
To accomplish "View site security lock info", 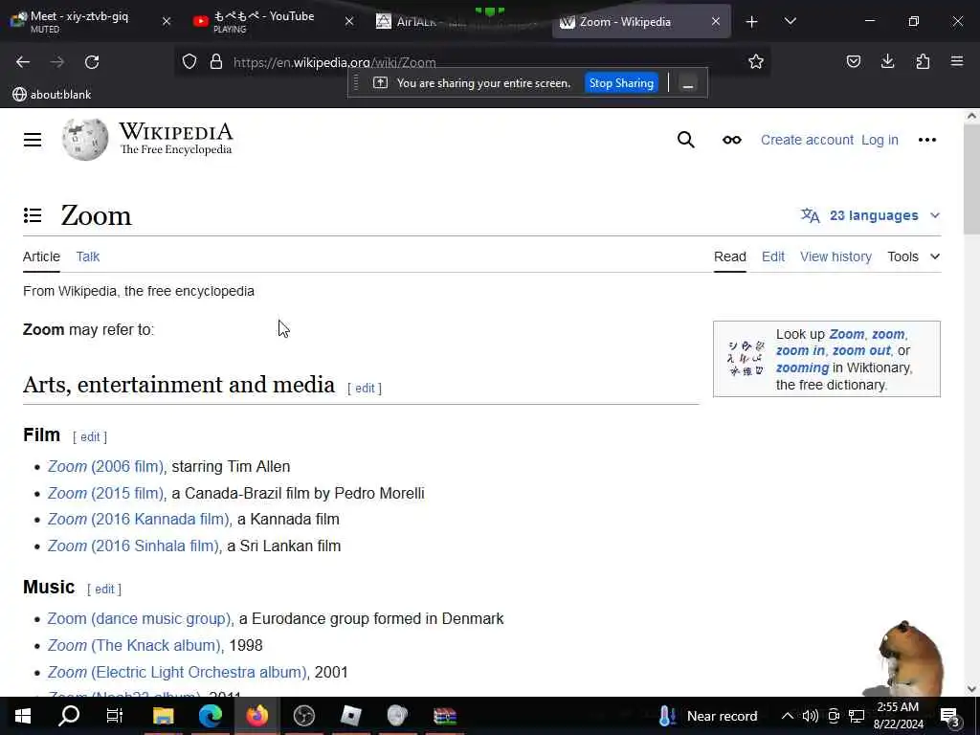I will pos(216,61).
